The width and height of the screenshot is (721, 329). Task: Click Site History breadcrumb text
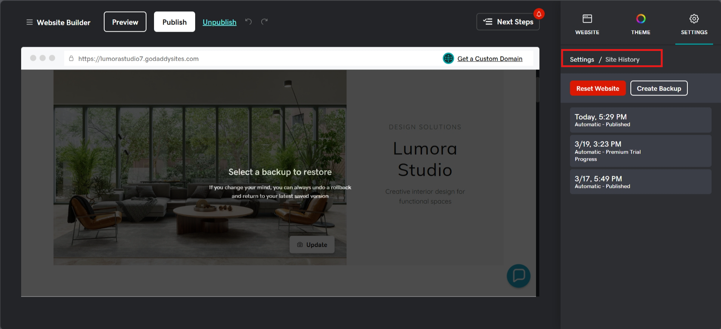coord(622,60)
